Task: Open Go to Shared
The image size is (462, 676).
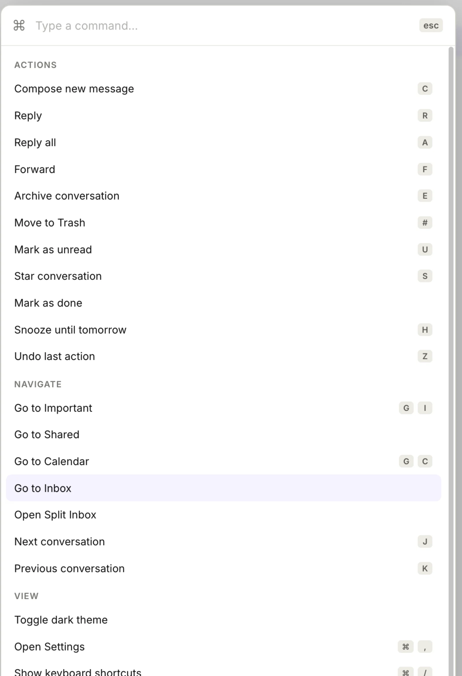Action: click(223, 435)
